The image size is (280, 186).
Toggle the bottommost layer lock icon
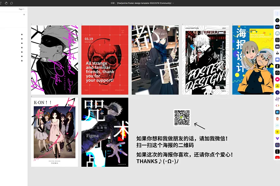coord(22,61)
